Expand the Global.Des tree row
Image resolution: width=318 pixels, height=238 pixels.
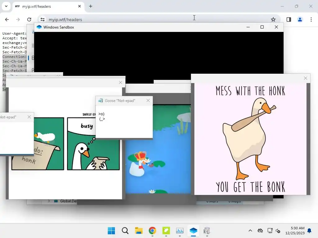(49, 201)
